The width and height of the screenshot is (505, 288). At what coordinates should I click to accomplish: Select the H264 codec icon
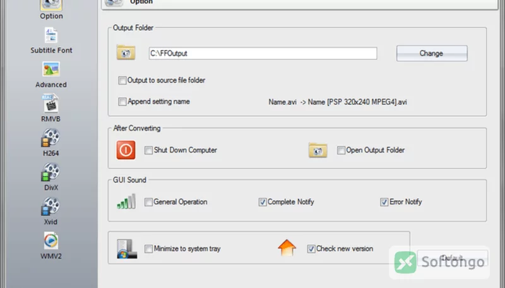point(50,138)
